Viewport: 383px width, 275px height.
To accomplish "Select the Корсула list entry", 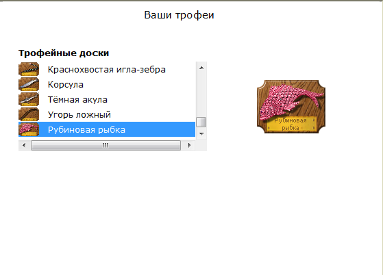I will pos(107,84).
